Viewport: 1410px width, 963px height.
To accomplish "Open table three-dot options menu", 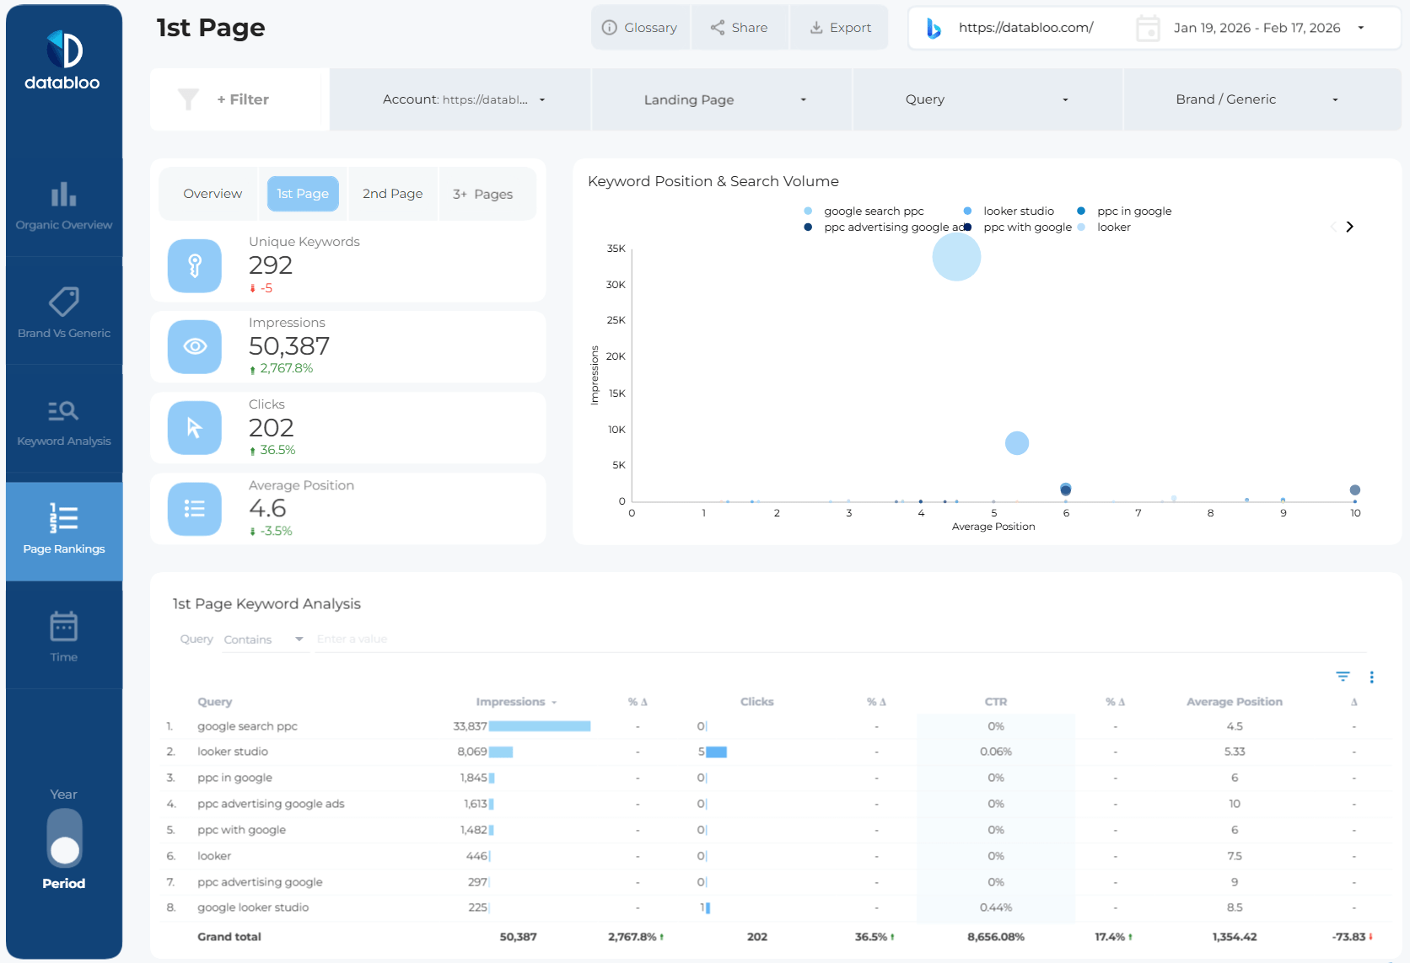I will [x=1371, y=677].
